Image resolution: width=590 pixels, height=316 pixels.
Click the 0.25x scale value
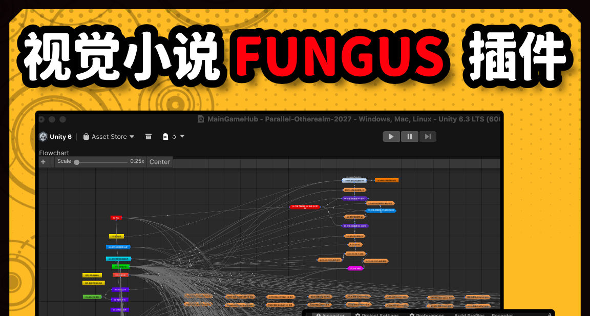(x=137, y=161)
